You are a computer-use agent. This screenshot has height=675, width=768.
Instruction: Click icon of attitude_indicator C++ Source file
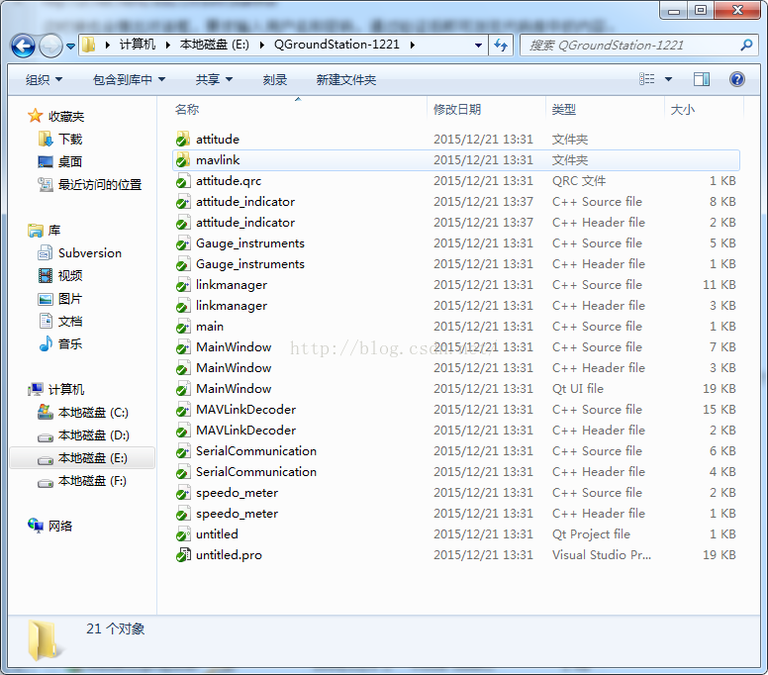coord(183,201)
